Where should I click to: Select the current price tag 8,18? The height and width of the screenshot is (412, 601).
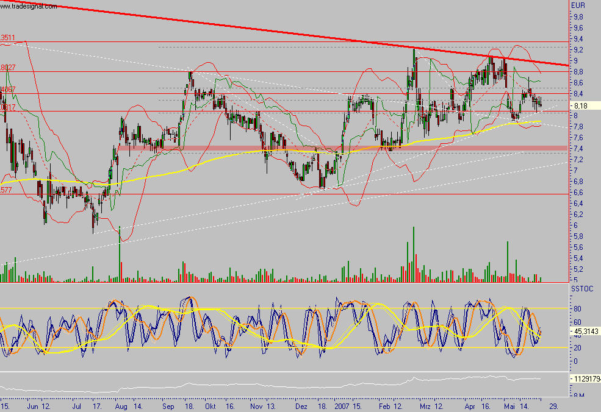pyautogui.click(x=581, y=105)
